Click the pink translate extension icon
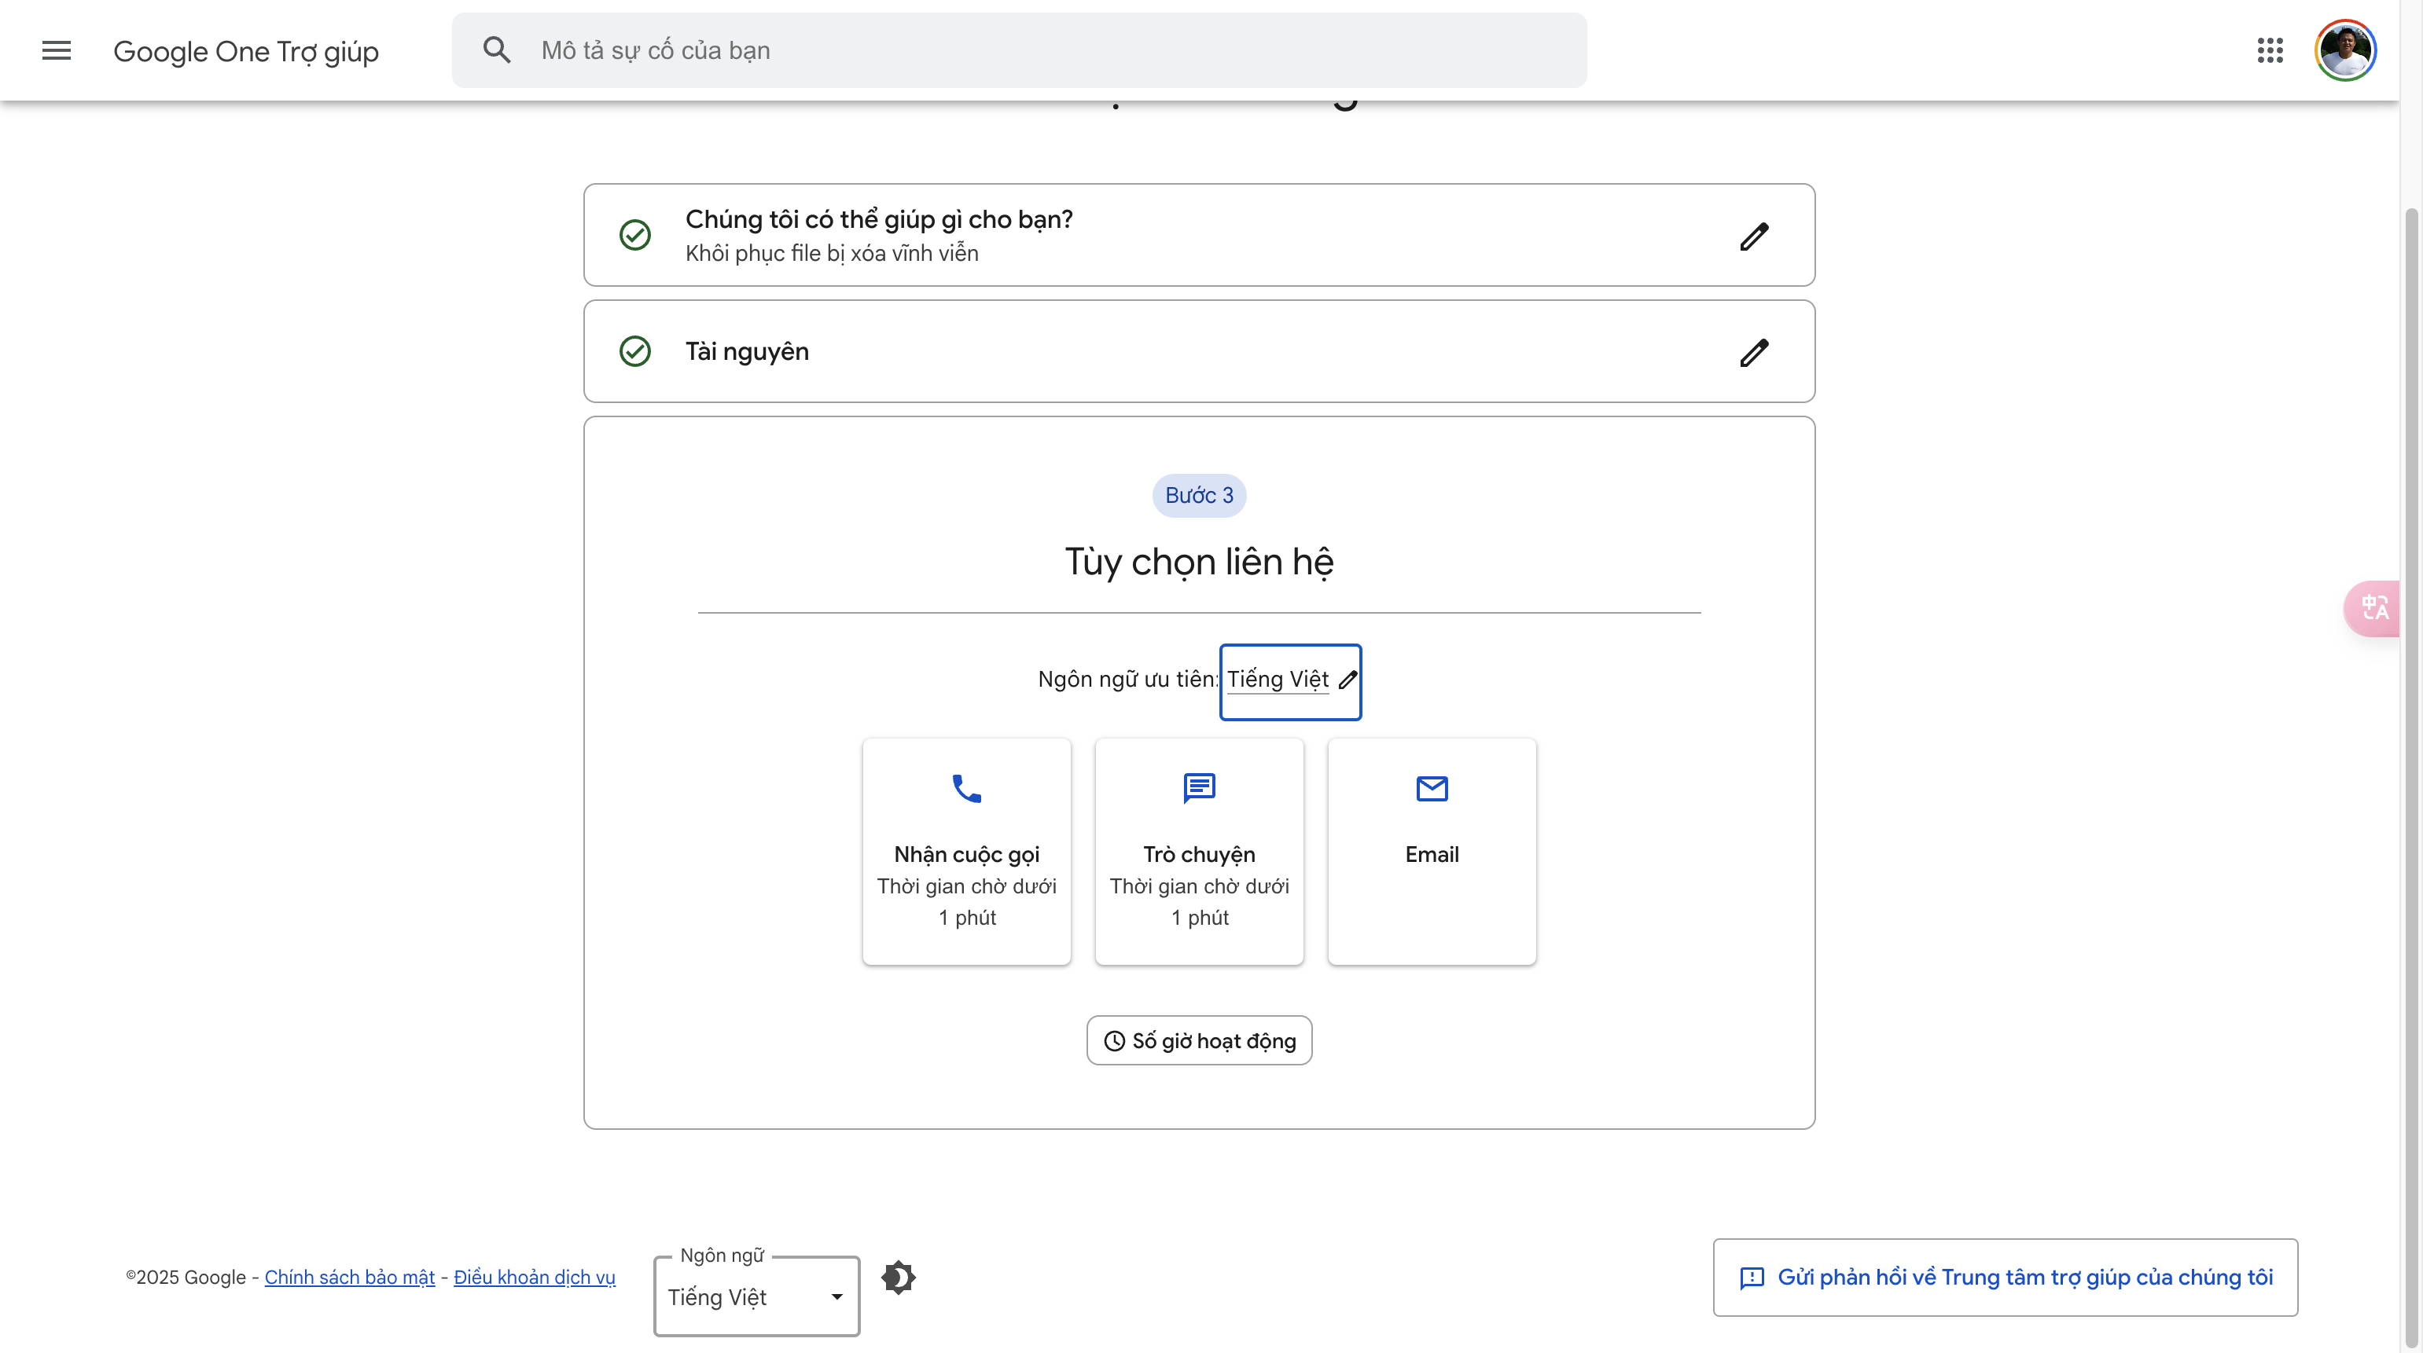2423x1353 pixels. click(2373, 608)
